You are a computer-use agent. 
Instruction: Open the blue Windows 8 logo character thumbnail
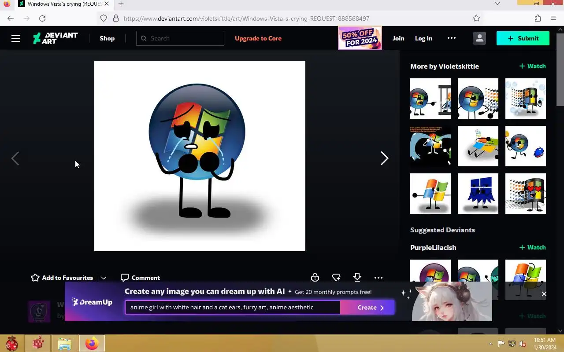click(x=478, y=194)
